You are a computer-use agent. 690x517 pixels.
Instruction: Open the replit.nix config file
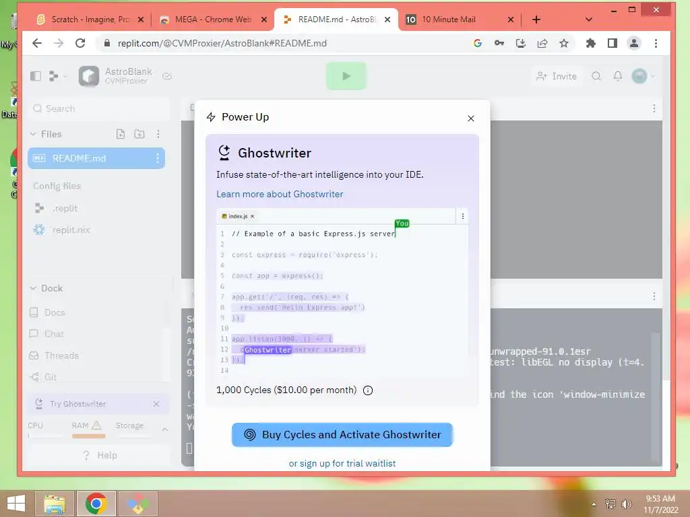coord(71,230)
